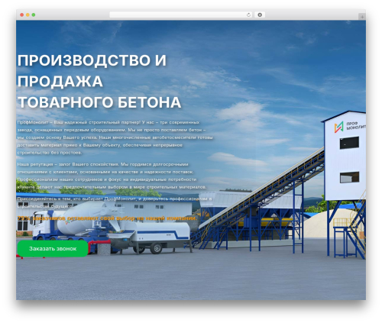Close the window with the red button
The height and width of the screenshot is (323, 382).
pyautogui.click(x=22, y=15)
